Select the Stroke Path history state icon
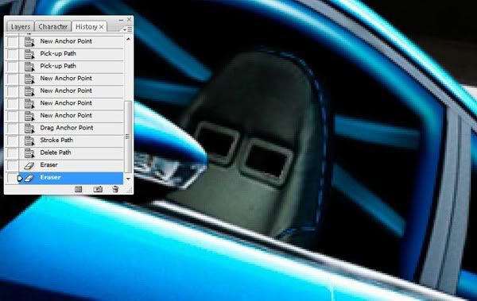Image resolution: width=477 pixels, height=301 pixels. point(29,140)
